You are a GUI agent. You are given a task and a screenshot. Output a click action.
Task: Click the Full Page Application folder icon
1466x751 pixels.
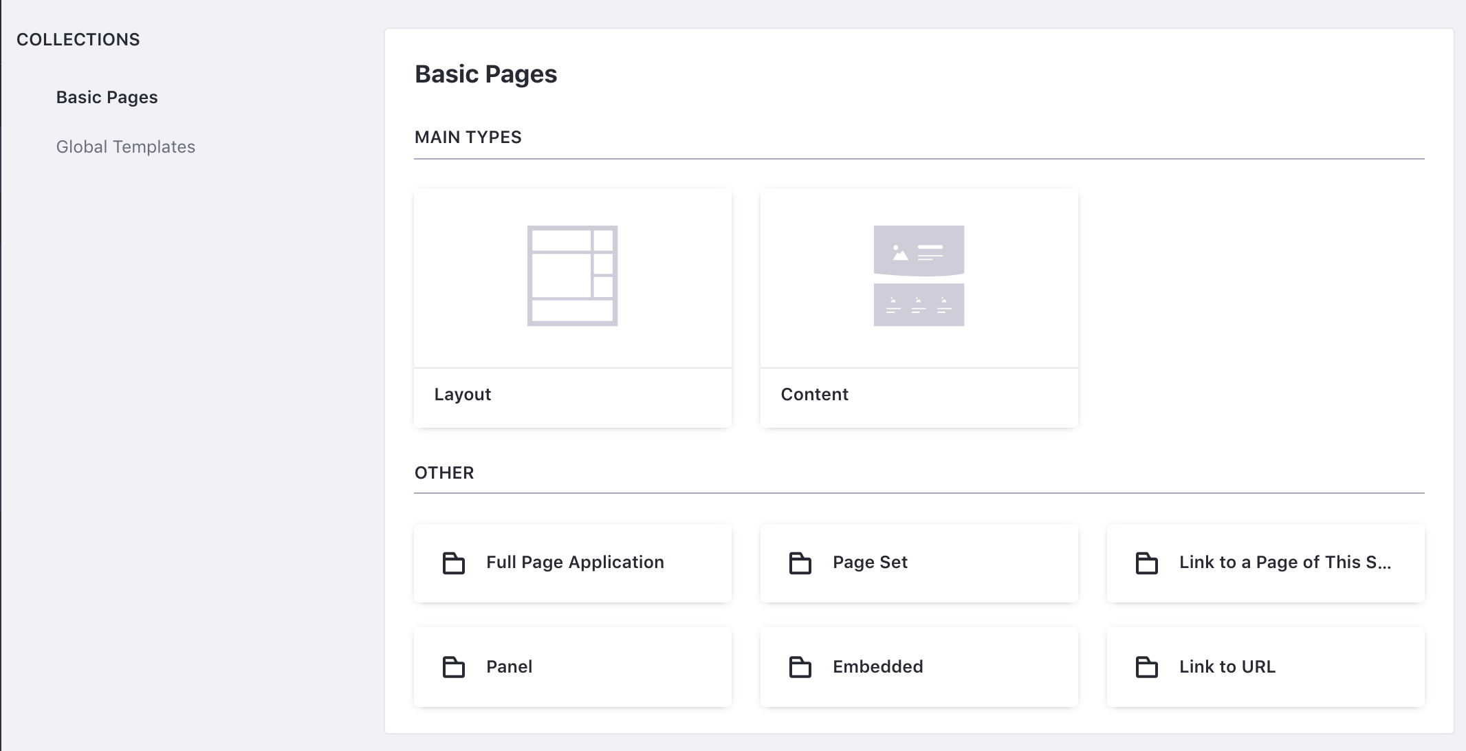click(453, 563)
